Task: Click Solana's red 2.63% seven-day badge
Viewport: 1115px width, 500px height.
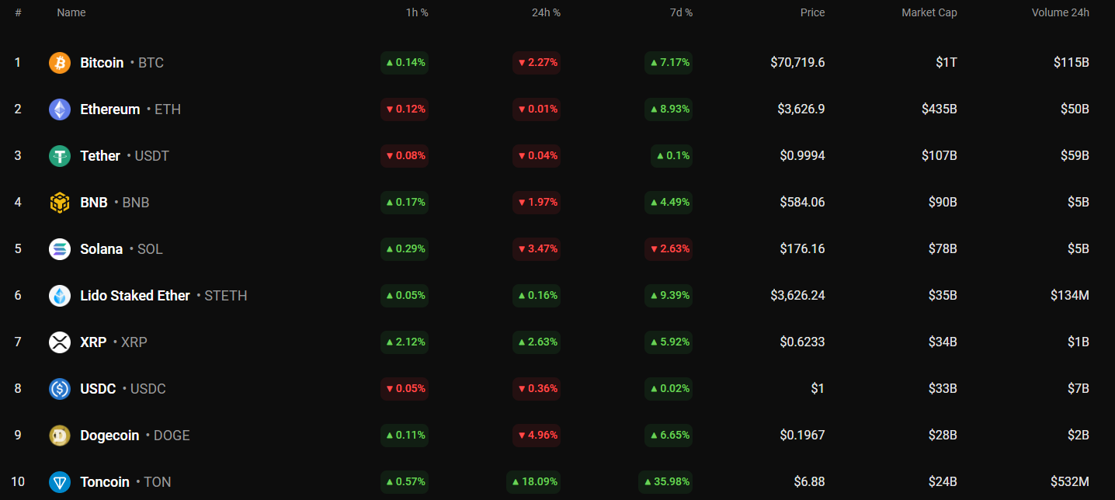Action: pos(669,249)
